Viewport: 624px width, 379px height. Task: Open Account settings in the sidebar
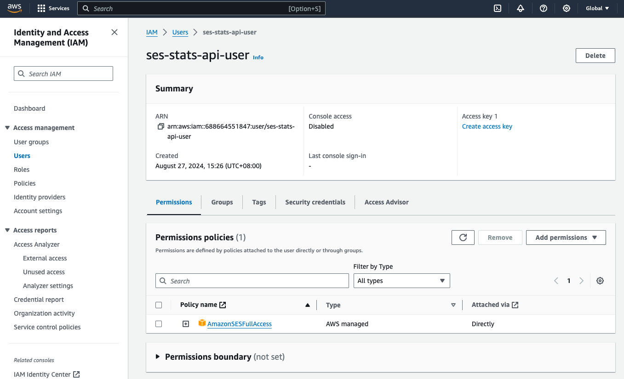pyautogui.click(x=38, y=211)
